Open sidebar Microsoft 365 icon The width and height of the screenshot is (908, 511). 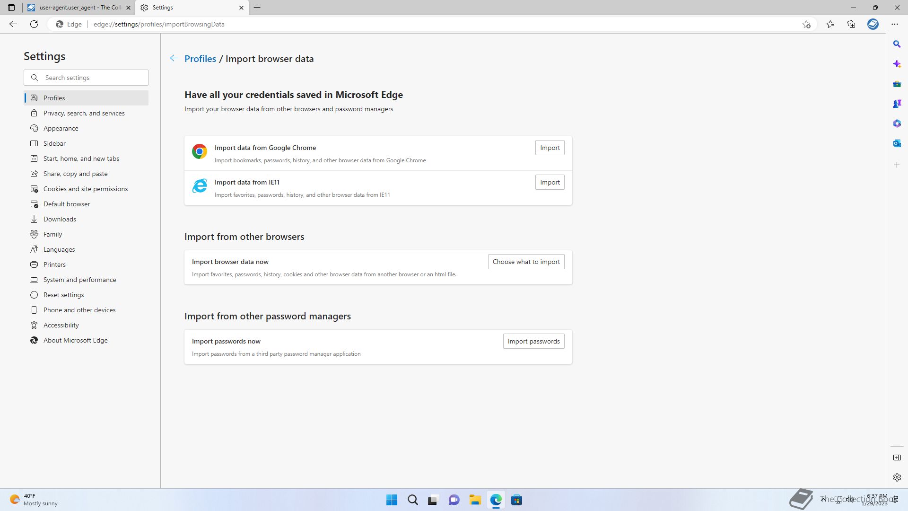pyautogui.click(x=897, y=123)
